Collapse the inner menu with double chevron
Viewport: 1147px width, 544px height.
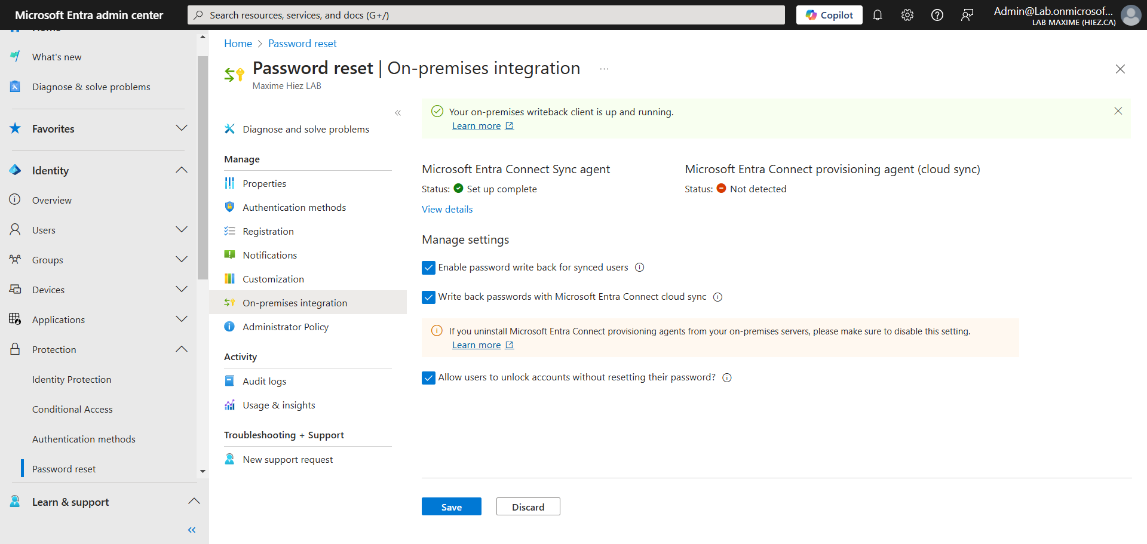(x=397, y=113)
